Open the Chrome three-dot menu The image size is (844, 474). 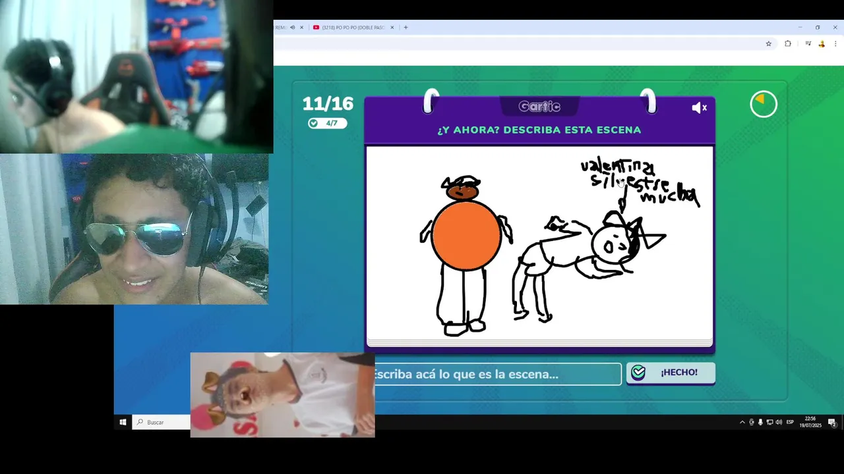point(835,43)
